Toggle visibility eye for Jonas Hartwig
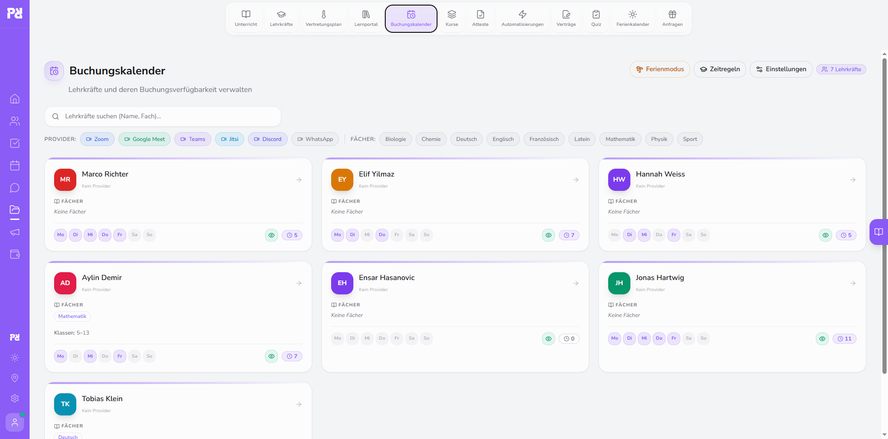The image size is (888, 439). [822, 339]
